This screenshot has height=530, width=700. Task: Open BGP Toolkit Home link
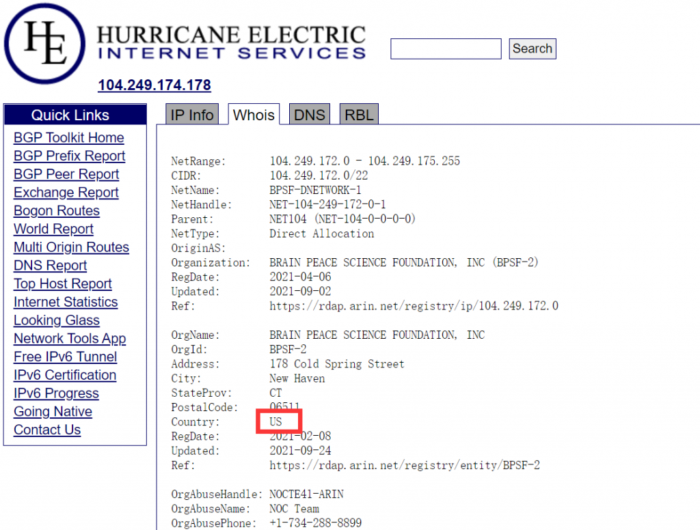click(69, 137)
